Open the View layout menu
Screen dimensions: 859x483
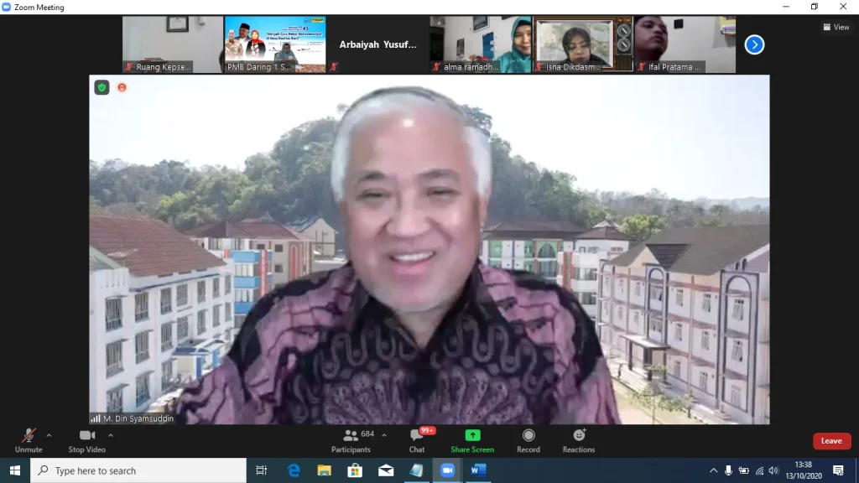(836, 27)
